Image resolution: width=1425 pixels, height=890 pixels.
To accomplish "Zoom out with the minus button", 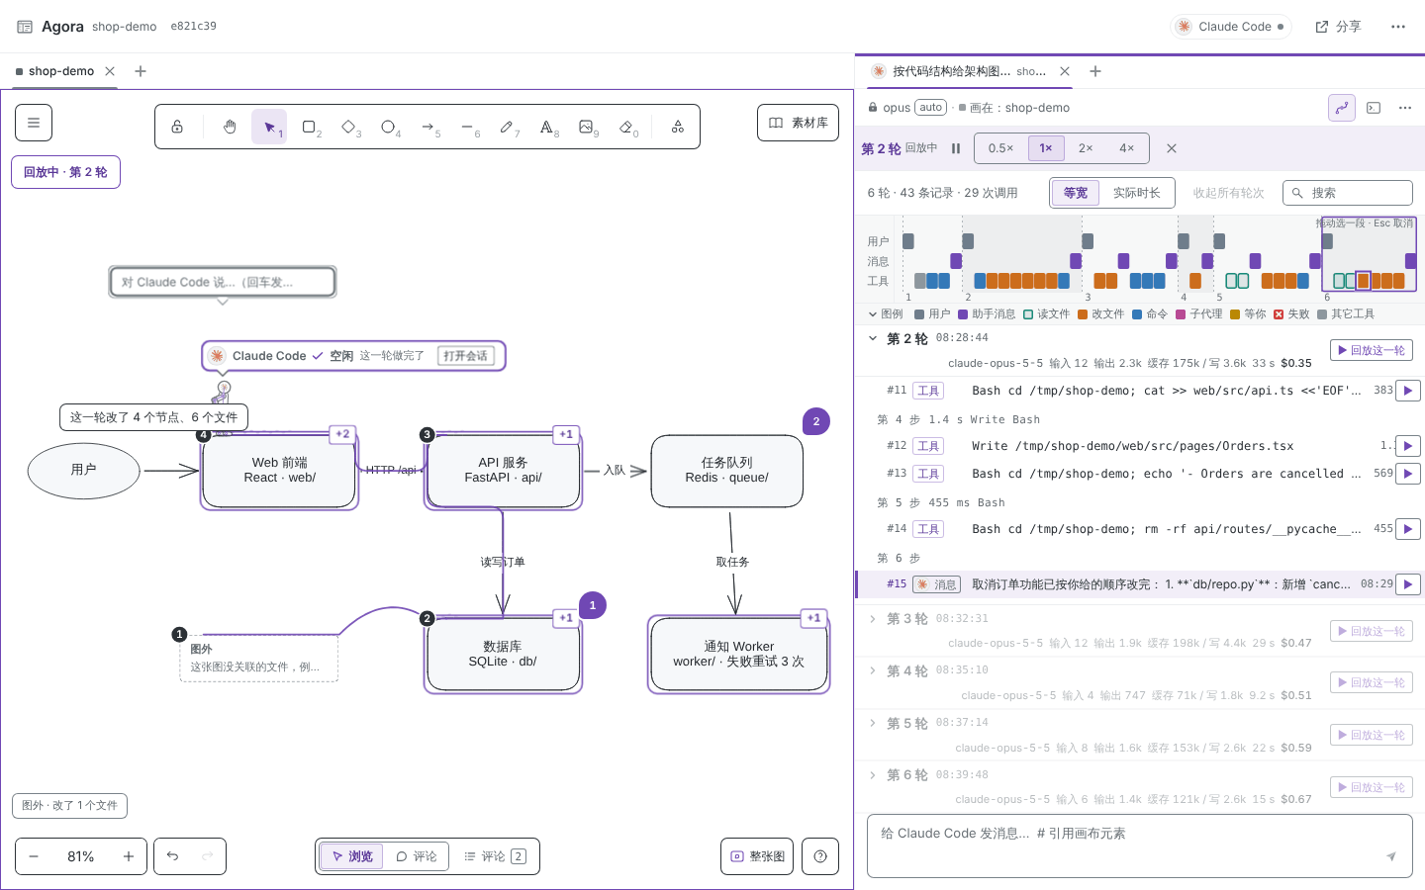I will pyautogui.click(x=34, y=856).
